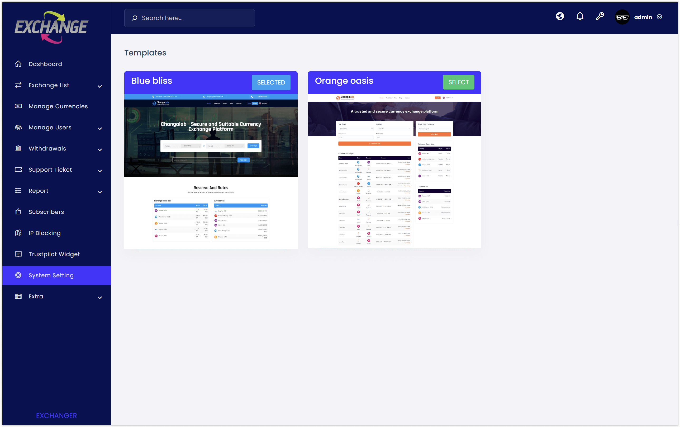Open the Report menu item
Viewport: 680px width, 427px height.
click(38, 191)
